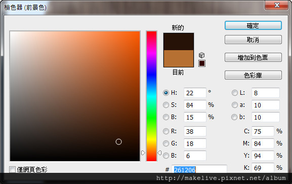This screenshot has height=184, width=292.
Task: Select the S saturation radio button
Action: click(x=166, y=105)
